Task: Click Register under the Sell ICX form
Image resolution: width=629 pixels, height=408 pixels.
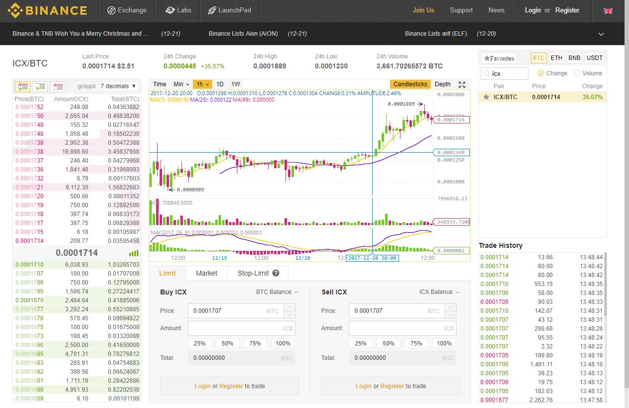Action: tap(392, 386)
